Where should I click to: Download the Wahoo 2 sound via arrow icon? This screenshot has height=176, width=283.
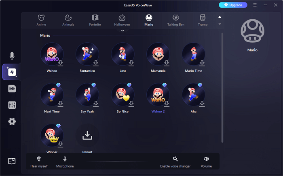167,104
